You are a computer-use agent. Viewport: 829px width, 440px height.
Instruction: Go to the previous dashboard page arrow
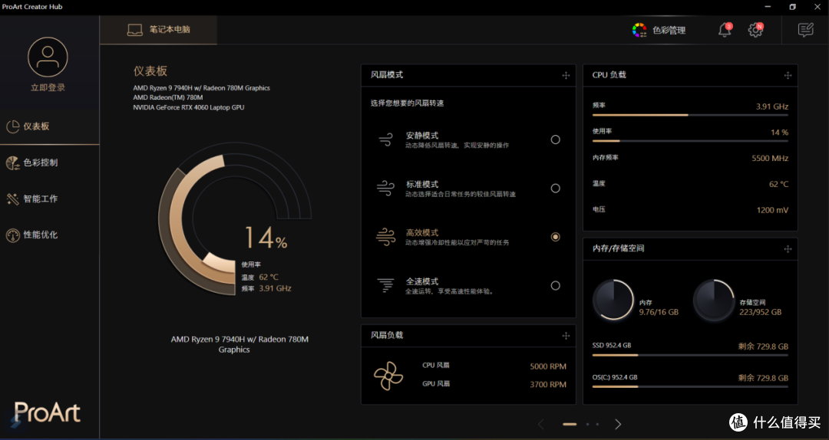point(541,424)
